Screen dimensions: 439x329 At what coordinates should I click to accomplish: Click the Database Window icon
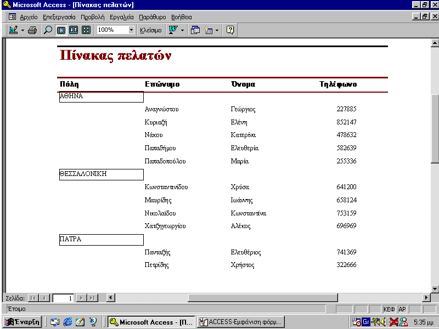[x=195, y=30]
